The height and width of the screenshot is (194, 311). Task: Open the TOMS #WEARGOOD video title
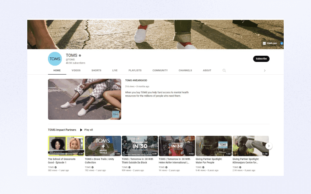click(136, 80)
